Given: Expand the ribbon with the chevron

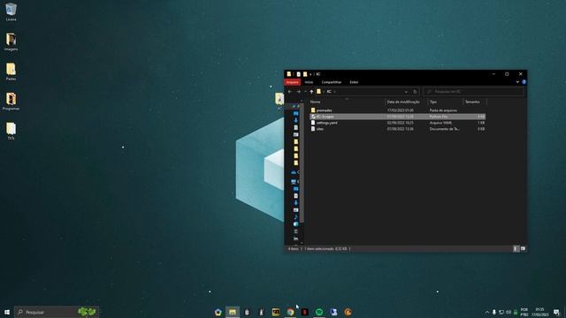Looking at the screenshot, I should 517,82.
